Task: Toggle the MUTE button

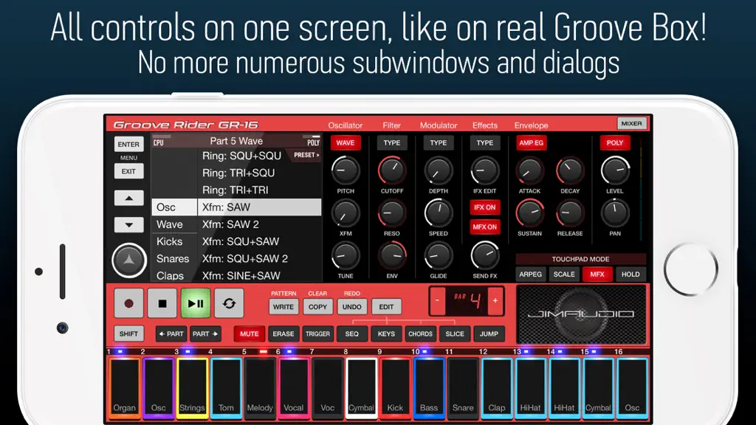Action: [x=250, y=334]
